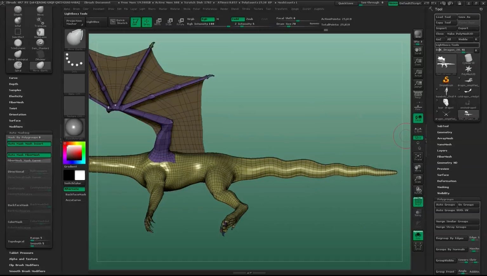Viewport: 487px width, 276px height.
Task: Click the AAHalf icon
Action: 418,84
